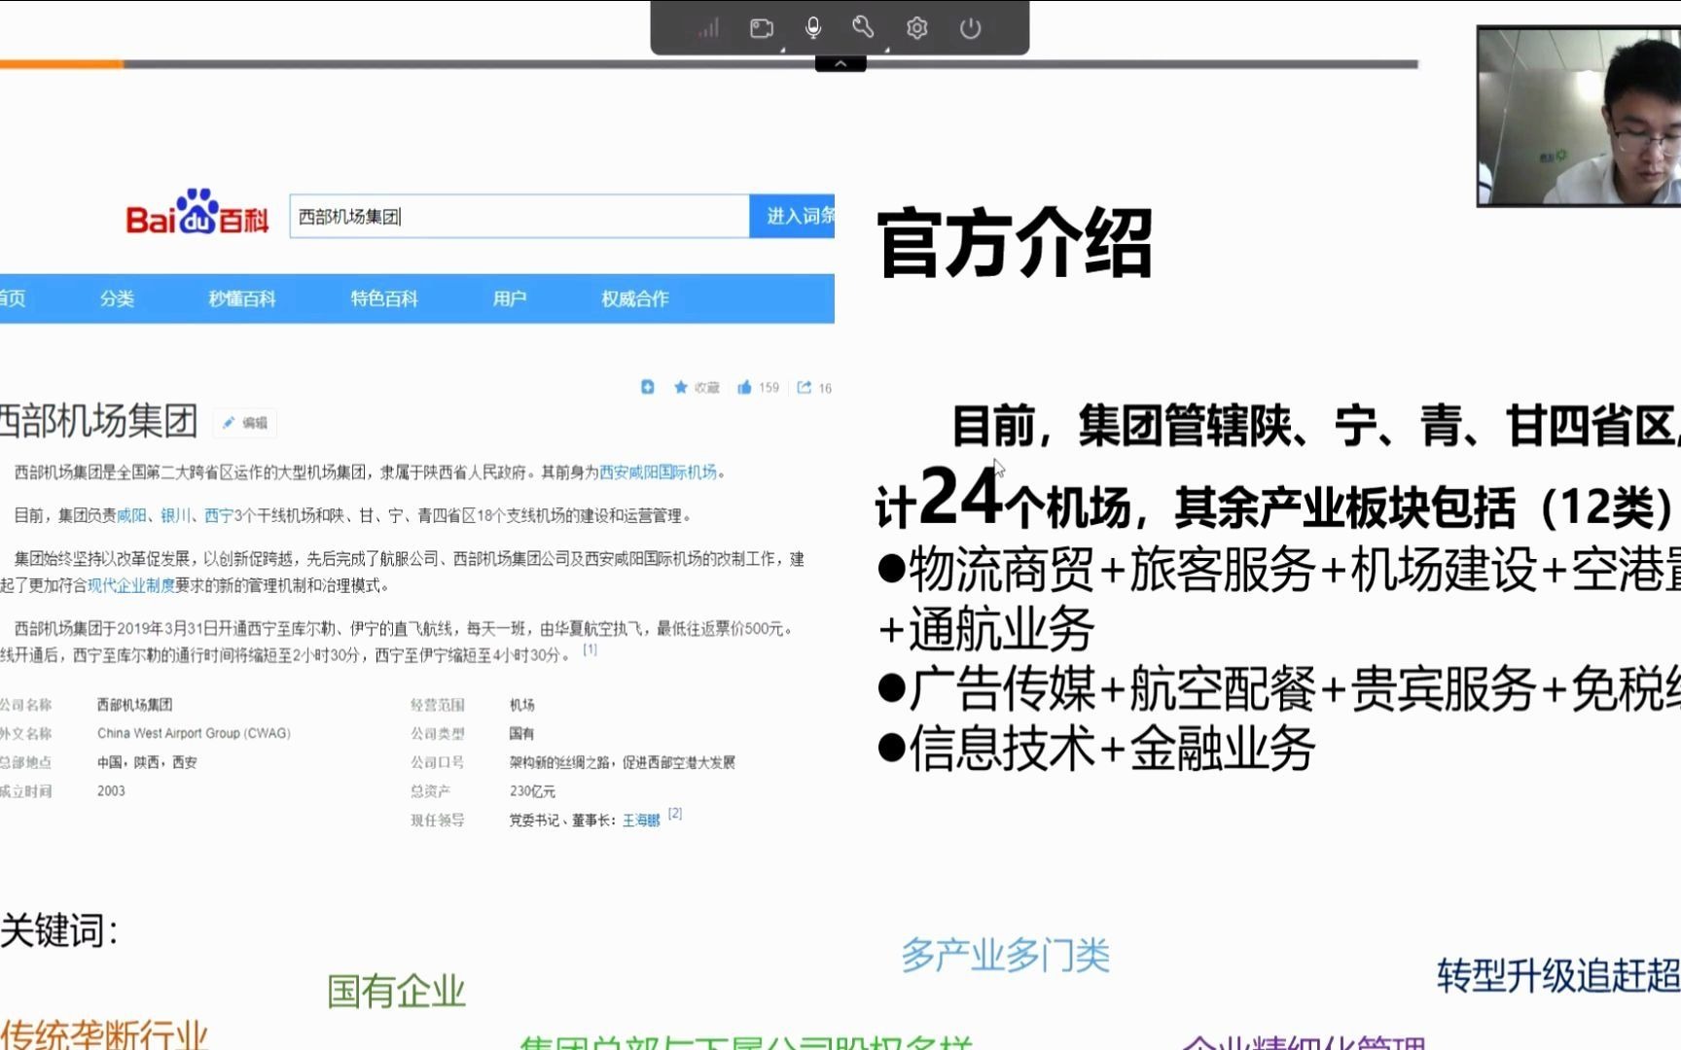The height and width of the screenshot is (1050, 1681).
Task: Open the 西安咸阳国际机场 link
Action: 660,472
